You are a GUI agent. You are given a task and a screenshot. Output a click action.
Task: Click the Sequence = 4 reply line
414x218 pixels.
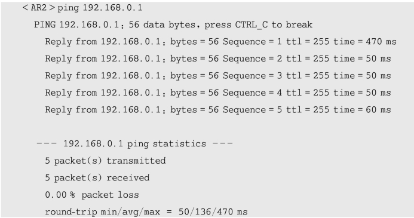point(218,93)
